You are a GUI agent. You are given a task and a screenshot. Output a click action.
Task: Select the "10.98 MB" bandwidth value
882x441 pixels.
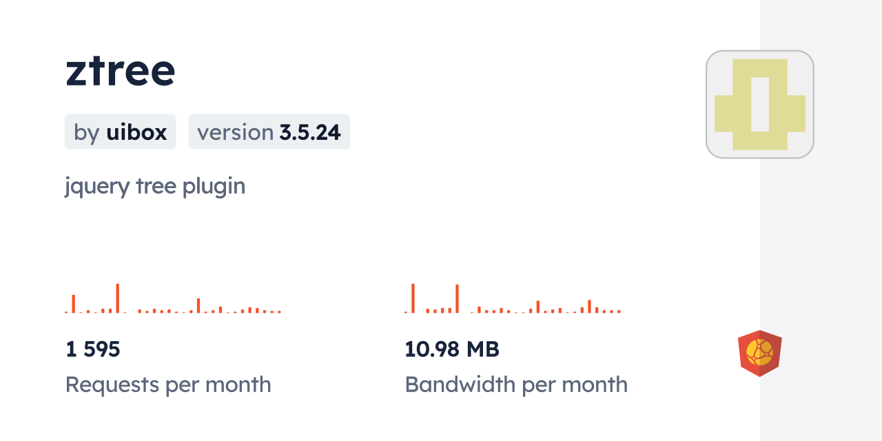click(452, 349)
